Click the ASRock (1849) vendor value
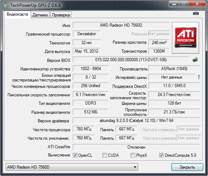Screen dimensions: 208x176 (x=174, y=69)
